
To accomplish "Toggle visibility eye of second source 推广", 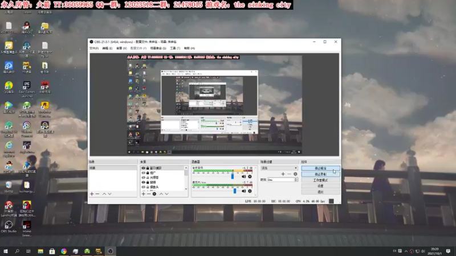I will coord(143,173).
